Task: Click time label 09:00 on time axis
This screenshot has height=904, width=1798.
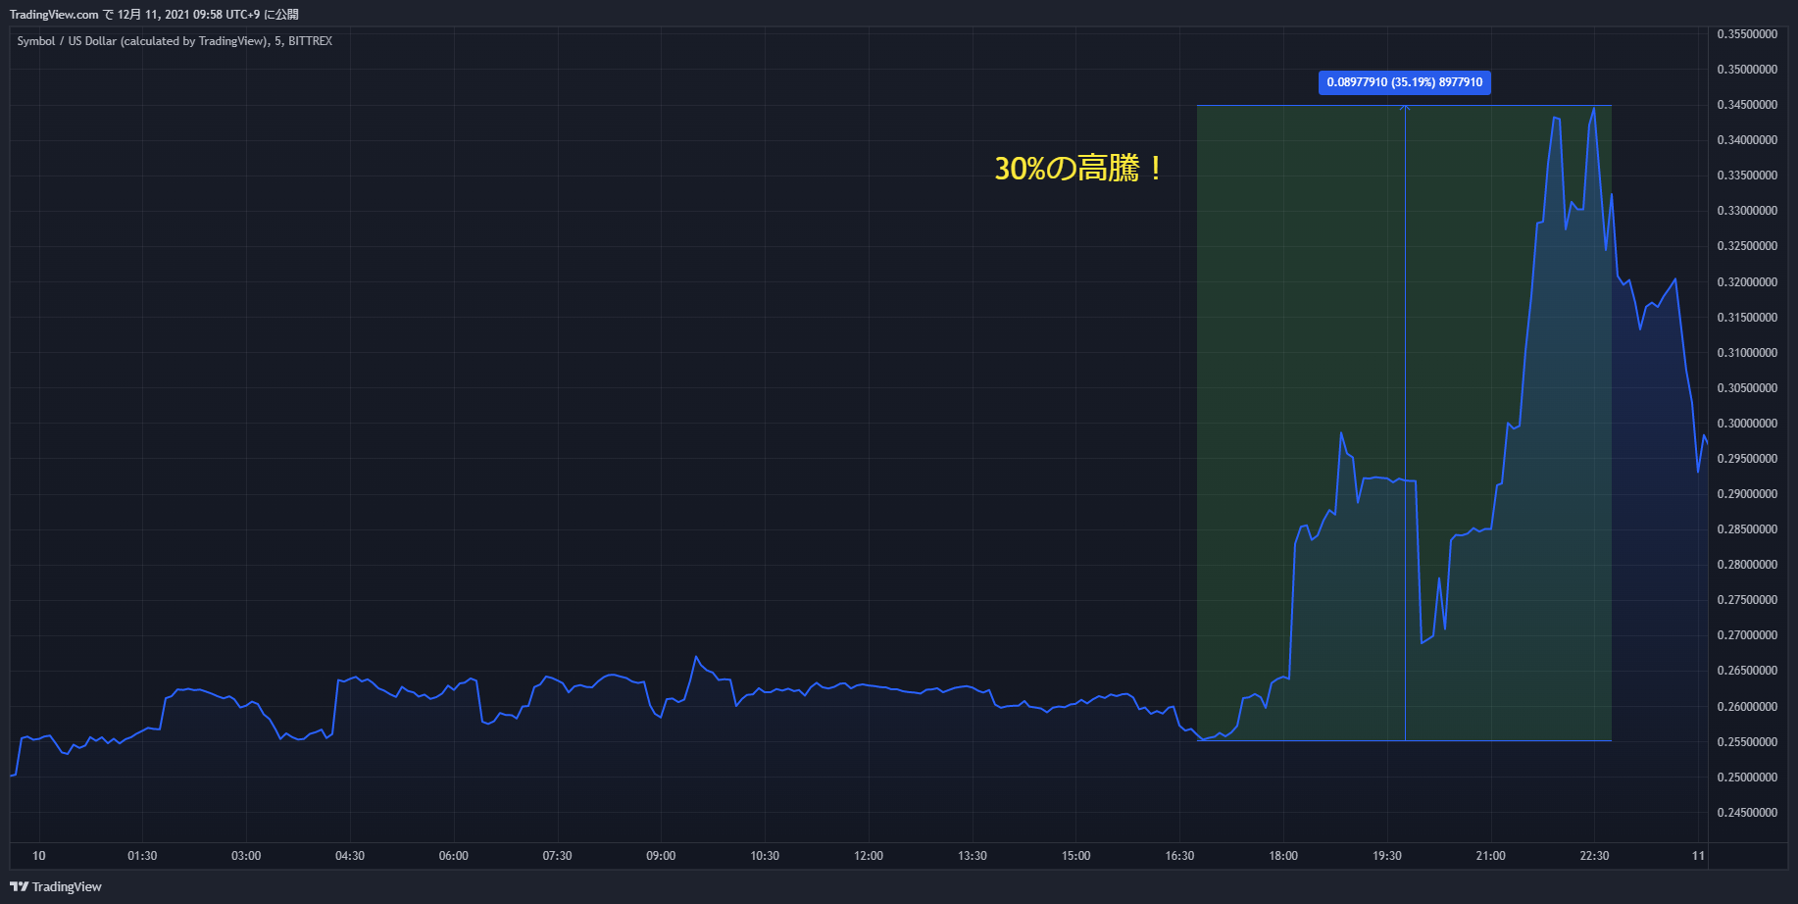Action: click(661, 856)
